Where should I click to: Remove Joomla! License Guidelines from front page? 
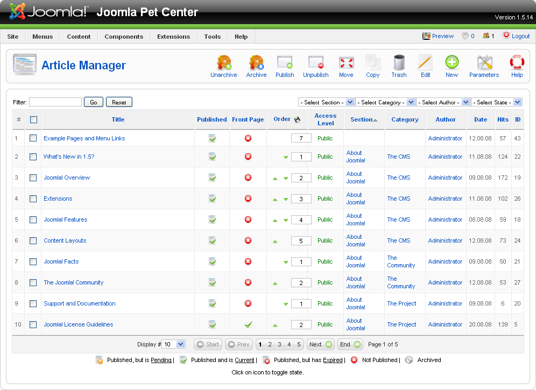[x=248, y=324]
